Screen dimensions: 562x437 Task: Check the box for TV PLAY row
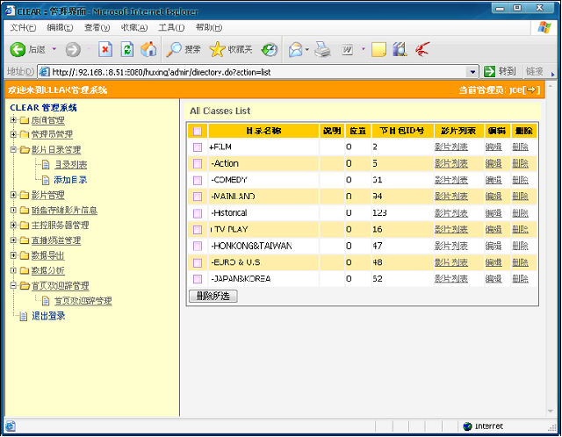[198, 230]
